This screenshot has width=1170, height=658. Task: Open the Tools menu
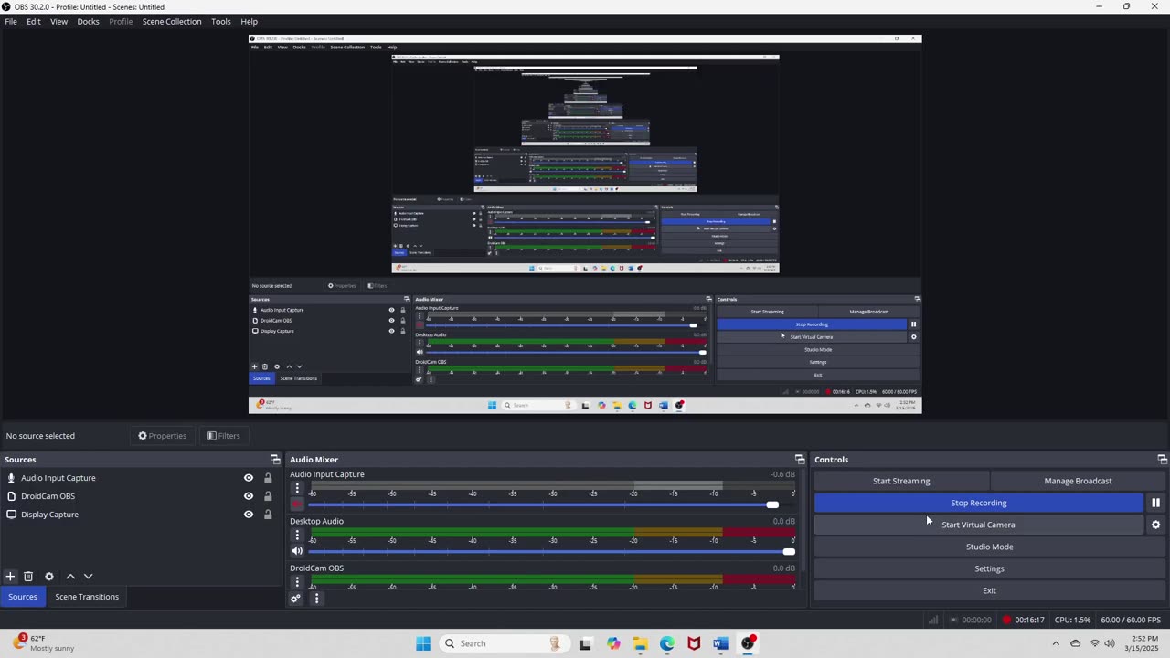(x=221, y=21)
